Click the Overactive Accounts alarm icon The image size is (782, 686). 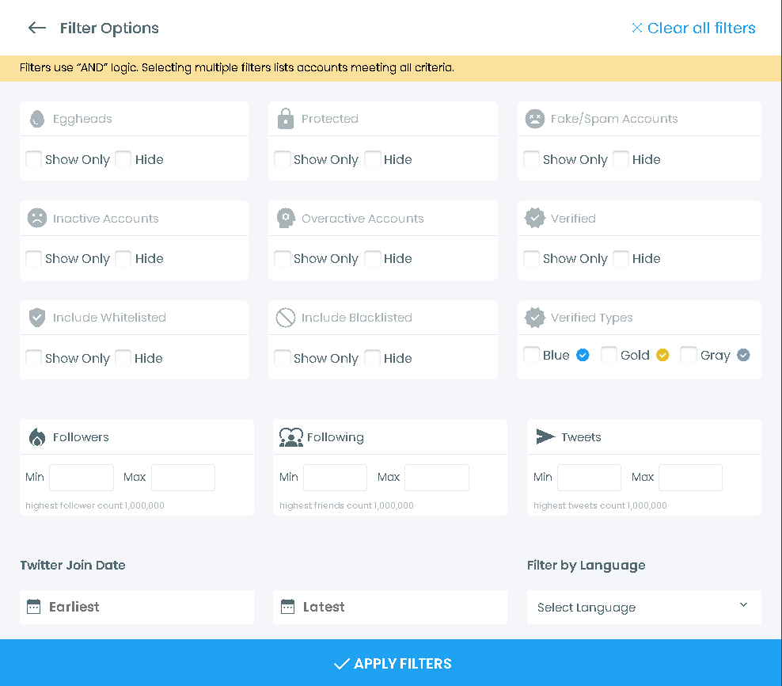click(x=286, y=218)
